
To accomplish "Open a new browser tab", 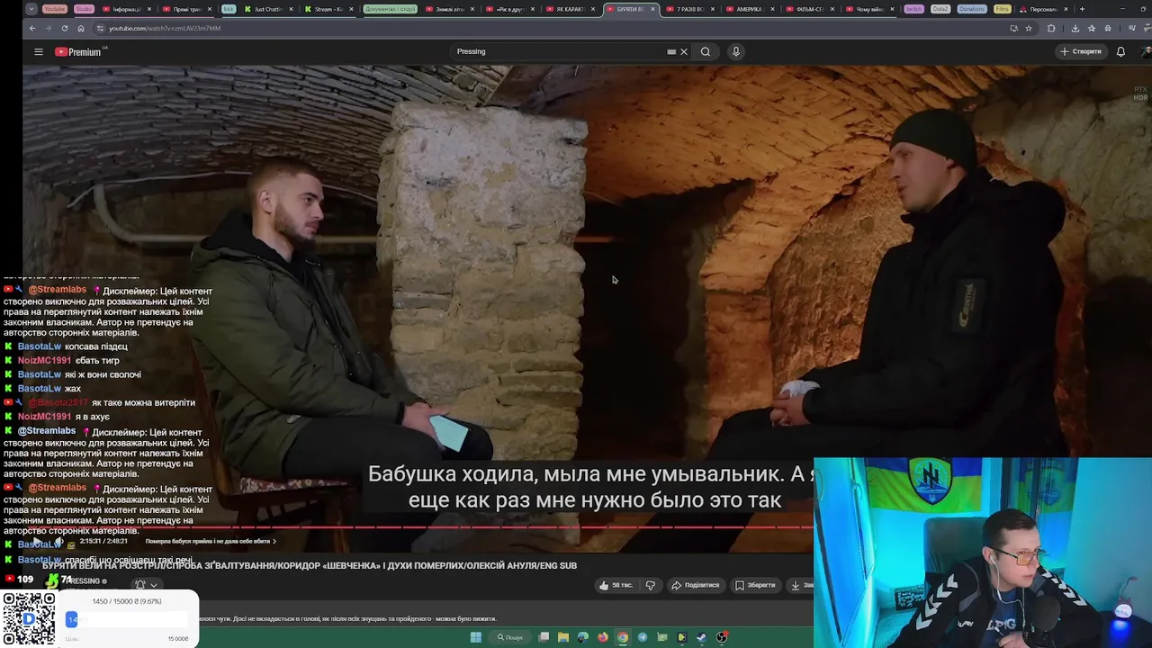I will coord(1082,9).
